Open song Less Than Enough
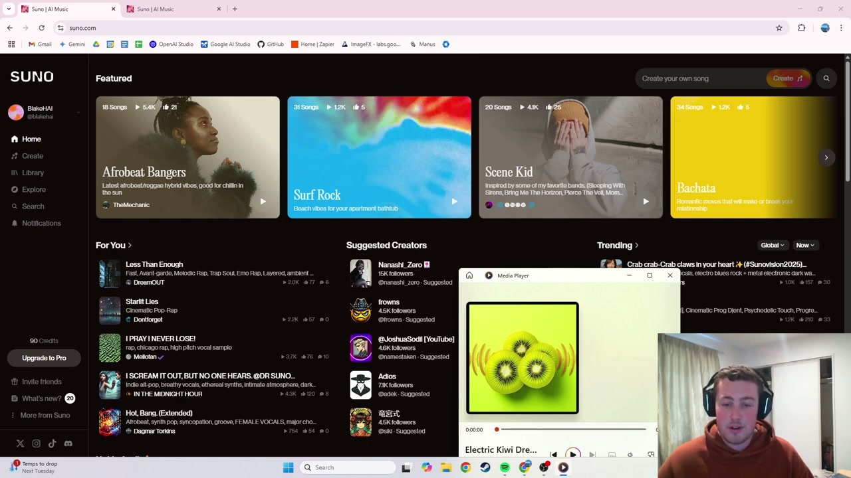This screenshot has width=851, height=478. tap(154, 264)
